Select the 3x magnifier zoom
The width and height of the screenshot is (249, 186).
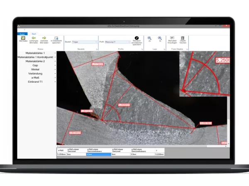pos(160,38)
